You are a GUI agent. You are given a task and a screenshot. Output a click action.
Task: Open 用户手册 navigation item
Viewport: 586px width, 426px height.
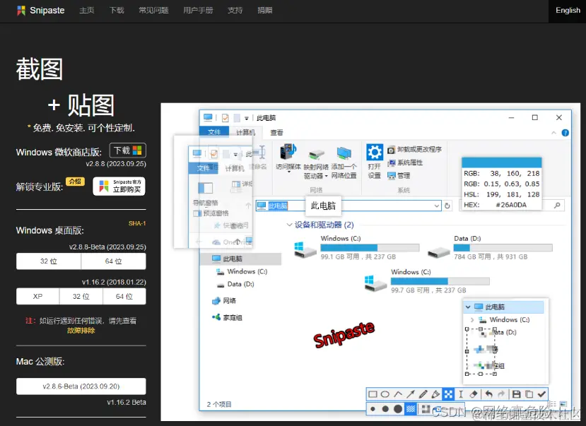click(x=198, y=11)
